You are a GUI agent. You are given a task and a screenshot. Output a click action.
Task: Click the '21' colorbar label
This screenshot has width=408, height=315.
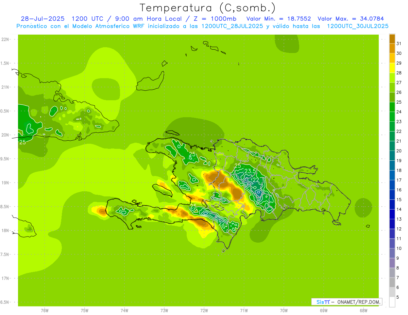pos(399,141)
